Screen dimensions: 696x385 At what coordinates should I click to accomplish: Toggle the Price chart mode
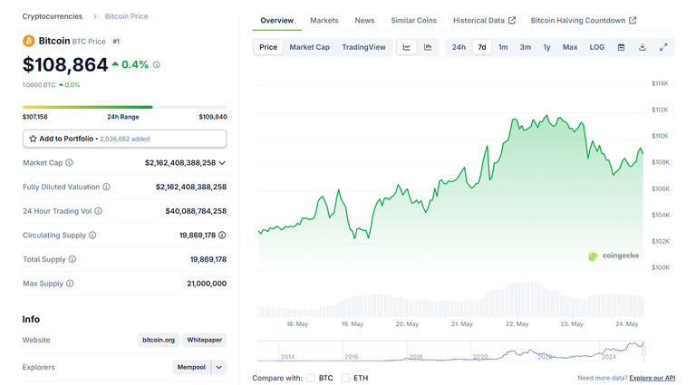click(x=268, y=47)
